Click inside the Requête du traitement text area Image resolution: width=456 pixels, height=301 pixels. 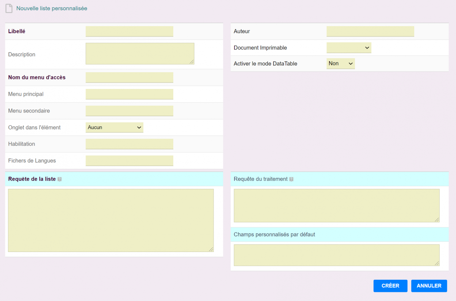[x=336, y=206]
